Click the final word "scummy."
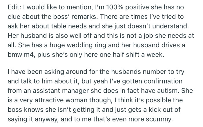This screenshot has width=203, height=127. (159, 119)
